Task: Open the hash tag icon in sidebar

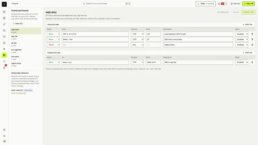Action: pyautogui.click(x=4, y=49)
